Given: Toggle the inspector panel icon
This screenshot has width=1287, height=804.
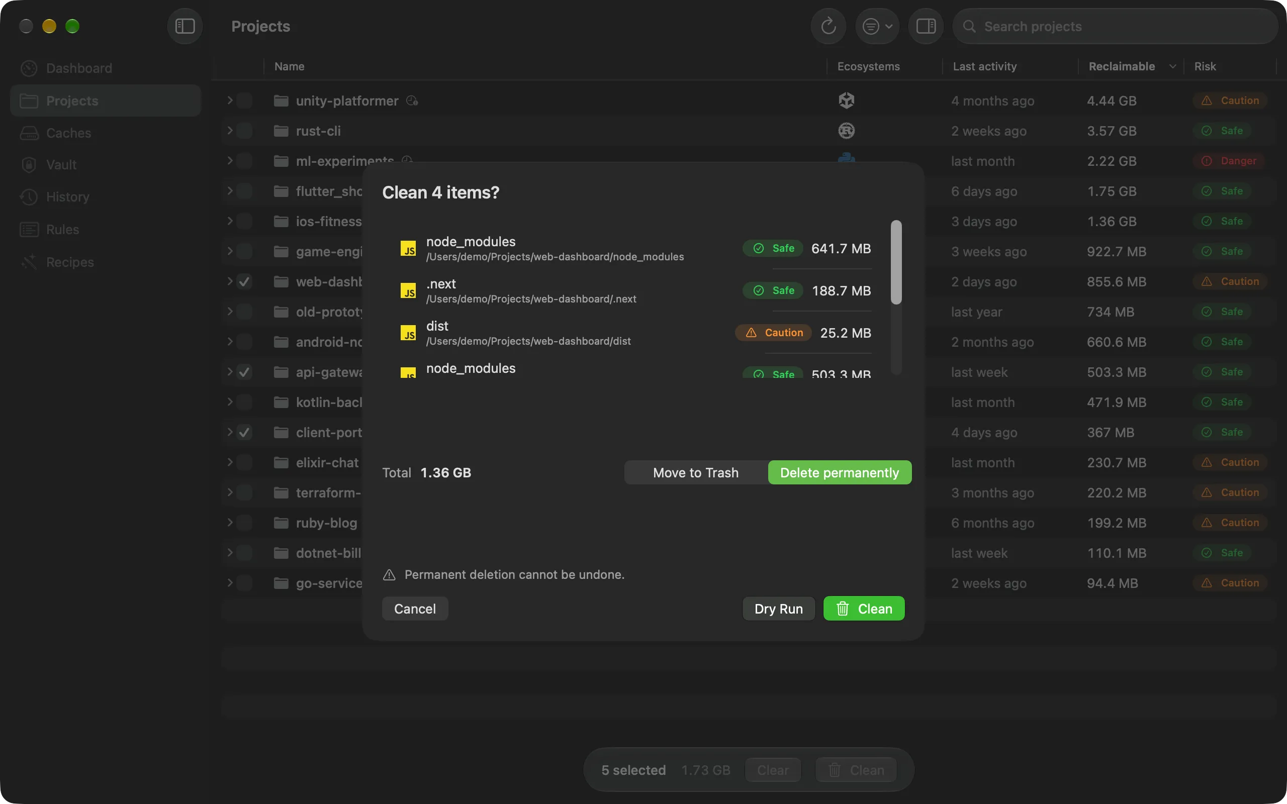Looking at the screenshot, I should click(x=926, y=26).
